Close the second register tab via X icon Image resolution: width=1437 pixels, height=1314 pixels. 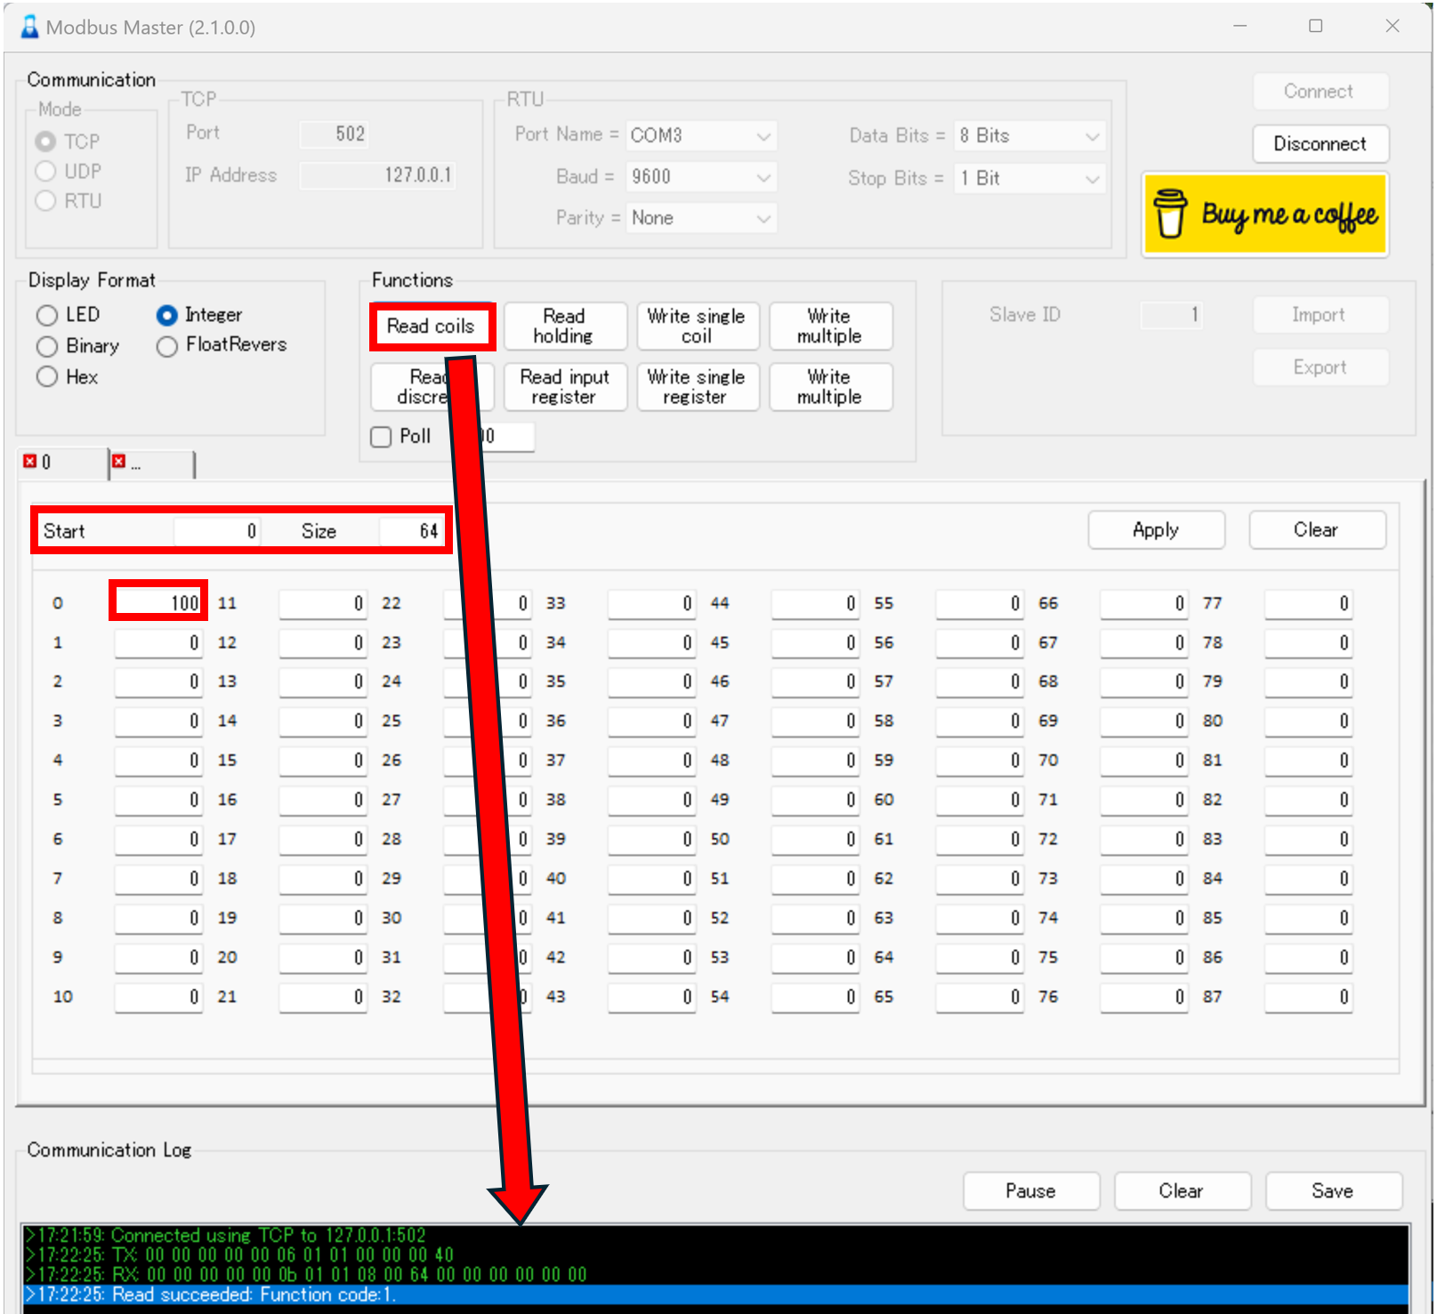119,461
